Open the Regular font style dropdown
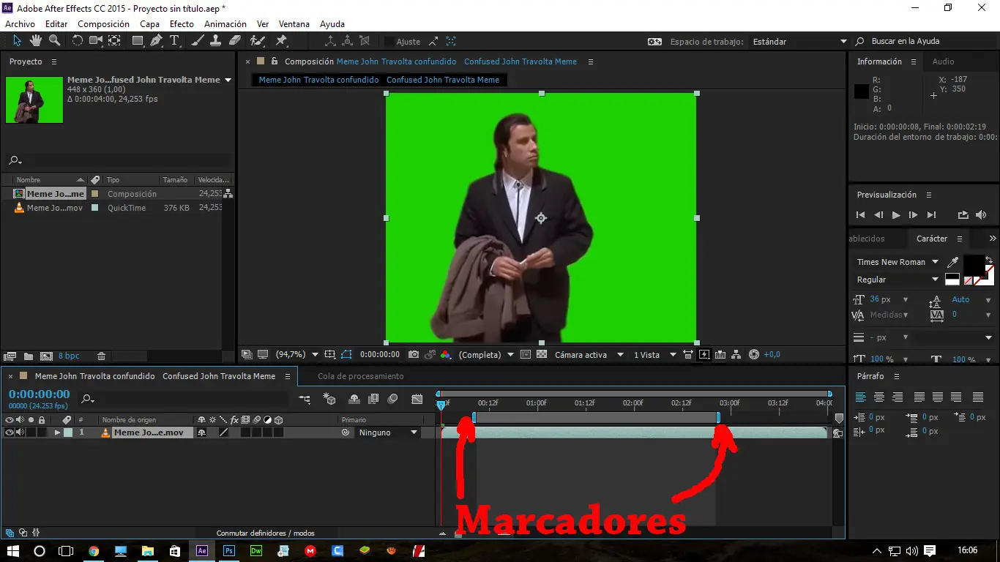Viewport: 1000px width, 562px height. tap(898, 280)
